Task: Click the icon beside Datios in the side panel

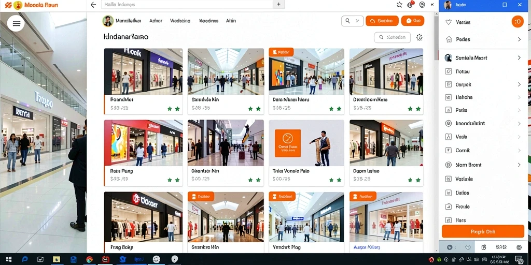Action: pyautogui.click(x=449, y=193)
